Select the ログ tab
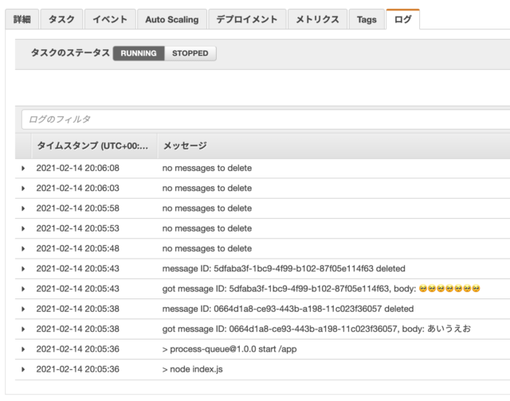The width and height of the screenshot is (510, 401). coord(402,19)
